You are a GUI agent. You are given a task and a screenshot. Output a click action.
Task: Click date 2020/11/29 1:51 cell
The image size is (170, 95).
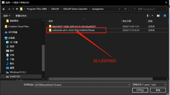(x=131, y=26)
